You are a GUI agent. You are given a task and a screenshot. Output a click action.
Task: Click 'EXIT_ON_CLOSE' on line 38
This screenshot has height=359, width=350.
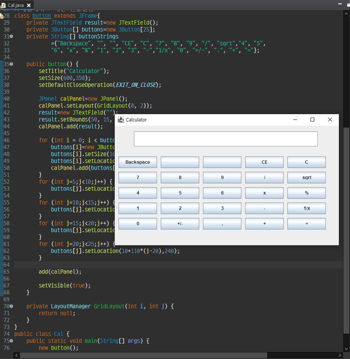(136, 85)
